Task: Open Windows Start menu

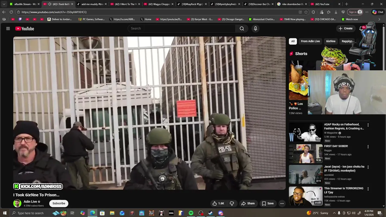Action: (x=5, y=213)
